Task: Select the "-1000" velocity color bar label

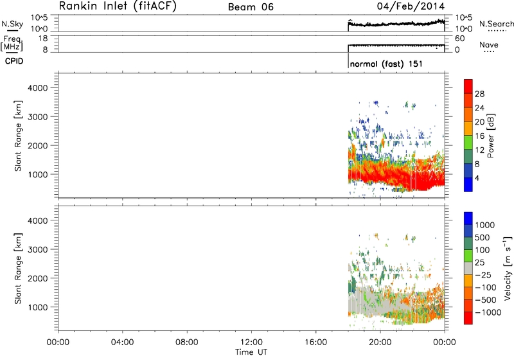Action: tap(488, 312)
